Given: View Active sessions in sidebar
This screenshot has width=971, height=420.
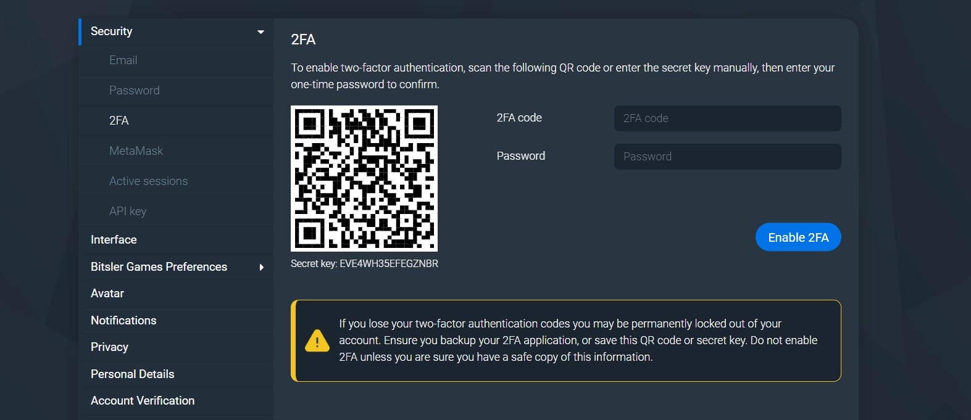Looking at the screenshot, I should tap(148, 181).
